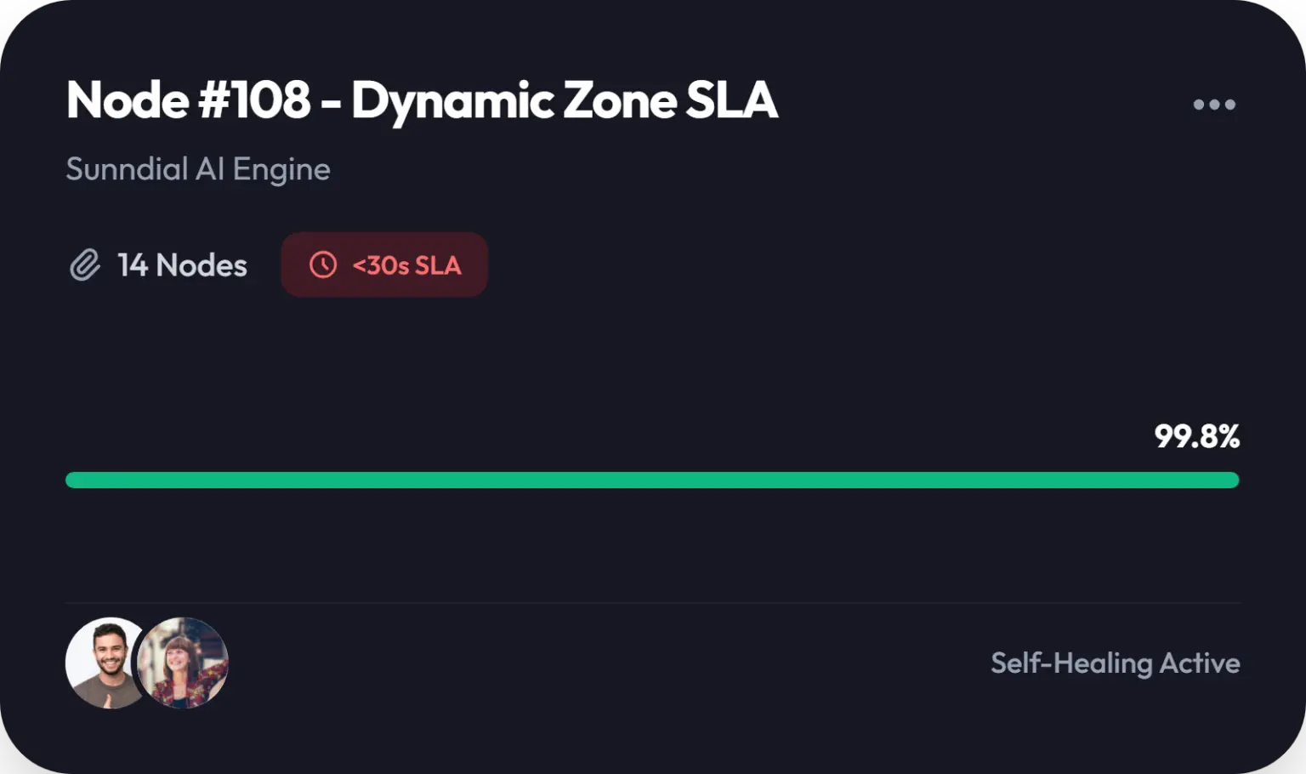Click the middle dot of the ellipsis menu

[1214, 105]
